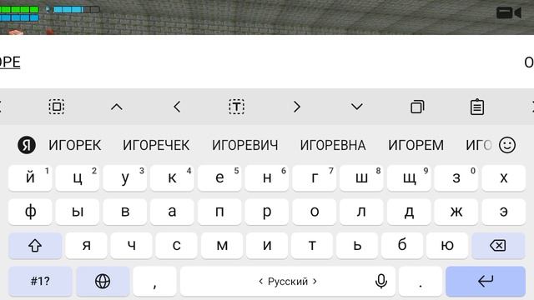The width and height of the screenshot is (534, 300).
Task: Tap the н key
Action: (x=267, y=177)
